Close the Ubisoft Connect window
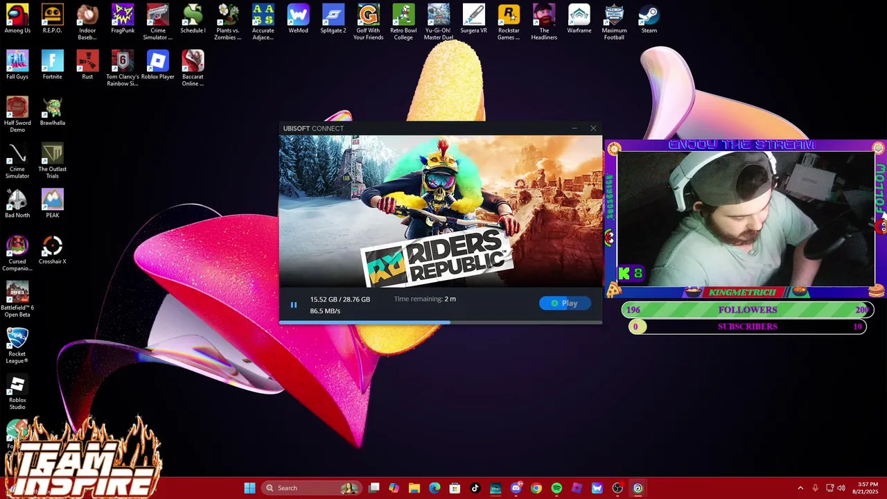Screen dimensions: 887x499 pyautogui.click(x=593, y=128)
